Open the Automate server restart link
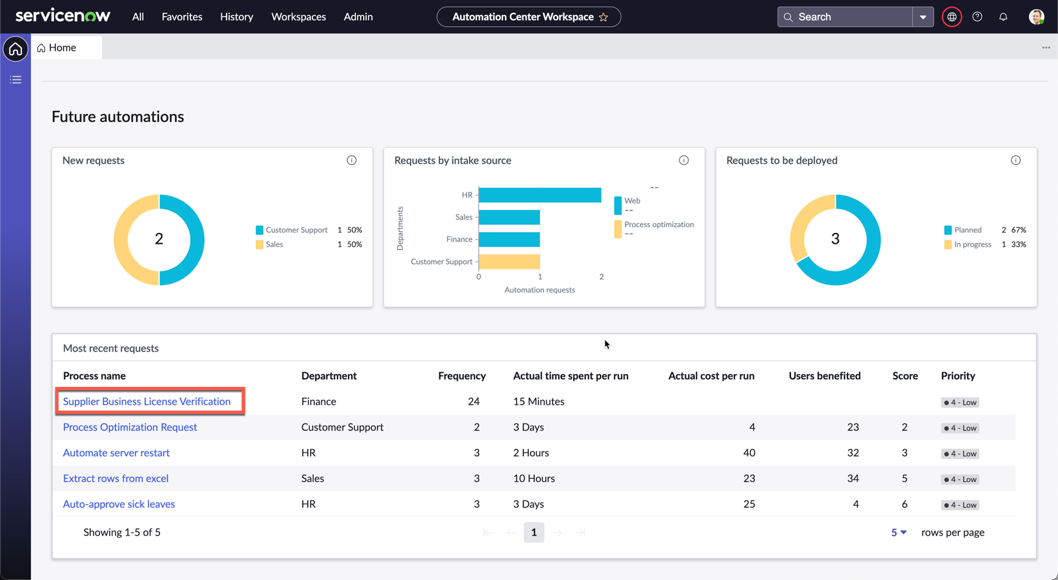The width and height of the screenshot is (1058, 580). click(x=116, y=453)
